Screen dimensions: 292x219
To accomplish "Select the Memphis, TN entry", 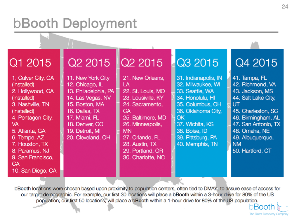I will coord(197,144).
